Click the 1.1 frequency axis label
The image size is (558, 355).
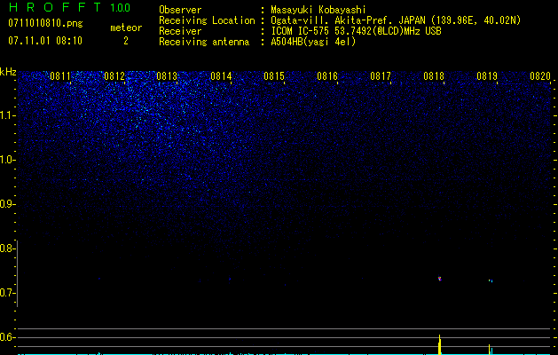[x=7, y=115]
